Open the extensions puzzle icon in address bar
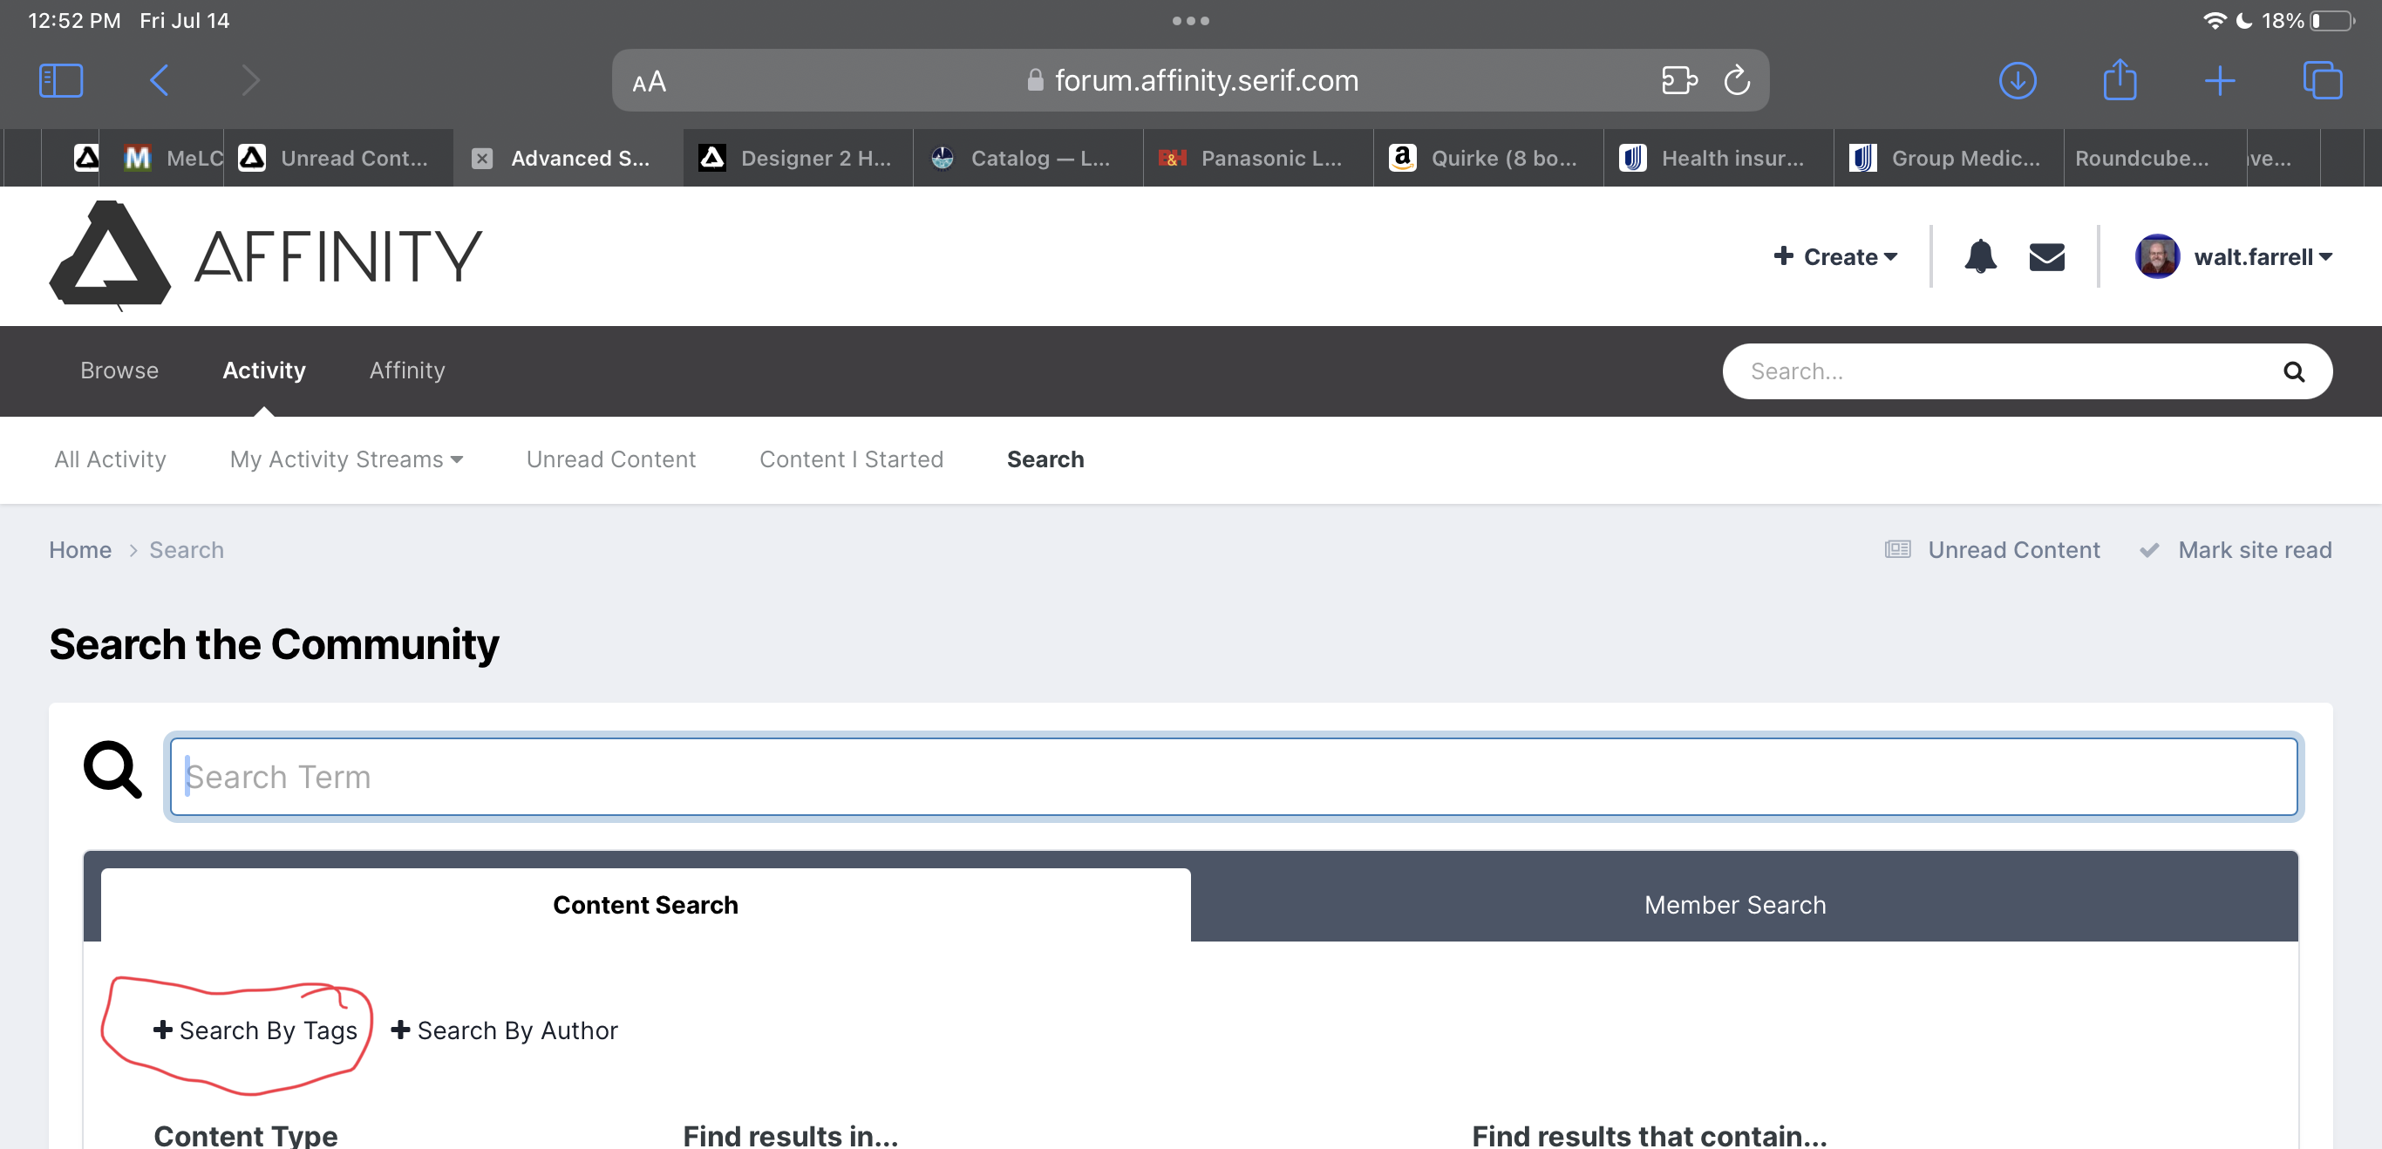Screen dimensions: 2382x1149 tap(1678, 80)
